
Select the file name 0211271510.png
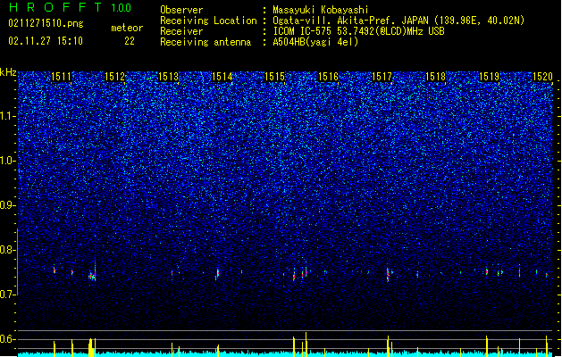(x=46, y=23)
